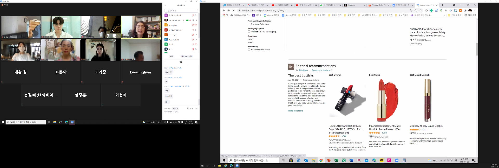Check the Premium Selection checkbox
Viewport: 499px width, 168px height.
point(249,24)
